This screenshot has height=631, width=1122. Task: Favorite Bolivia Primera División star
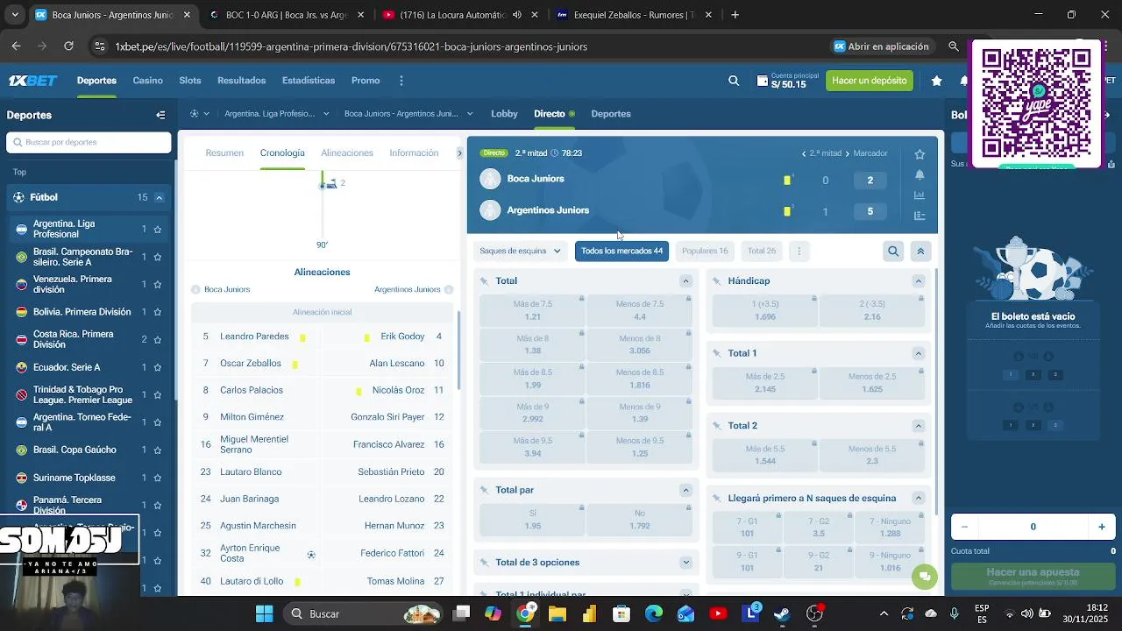pos(158,313)
